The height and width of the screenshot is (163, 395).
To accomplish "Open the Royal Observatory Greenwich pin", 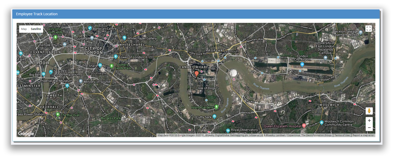I will click(x=228, y=131).
